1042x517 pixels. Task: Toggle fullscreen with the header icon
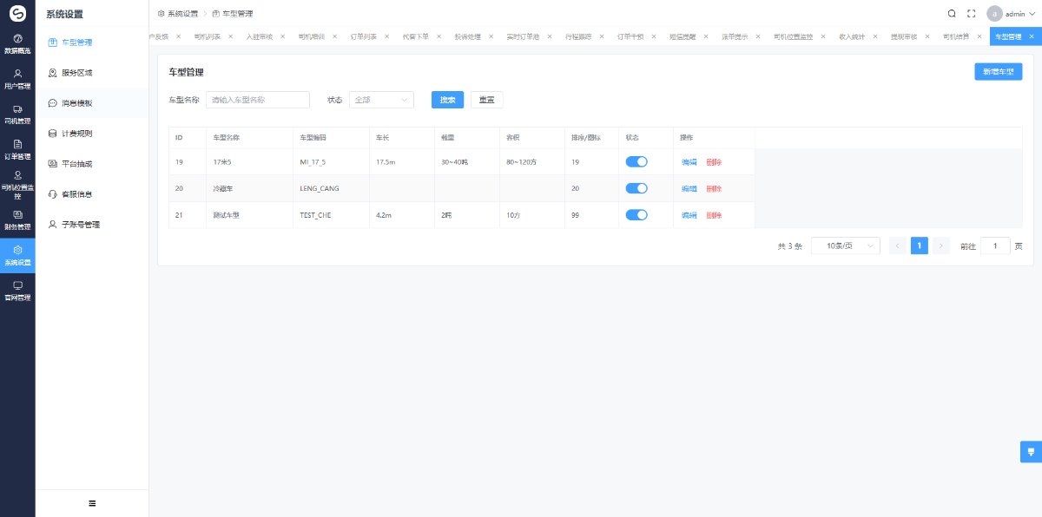click(x=972, y=14)
